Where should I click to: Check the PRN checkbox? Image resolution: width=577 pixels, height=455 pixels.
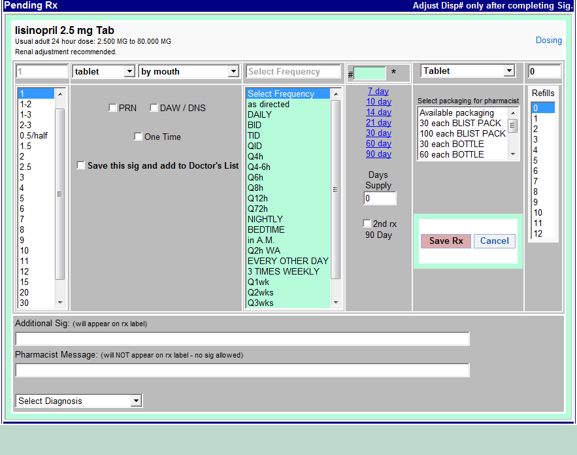(x=113, y=108)
